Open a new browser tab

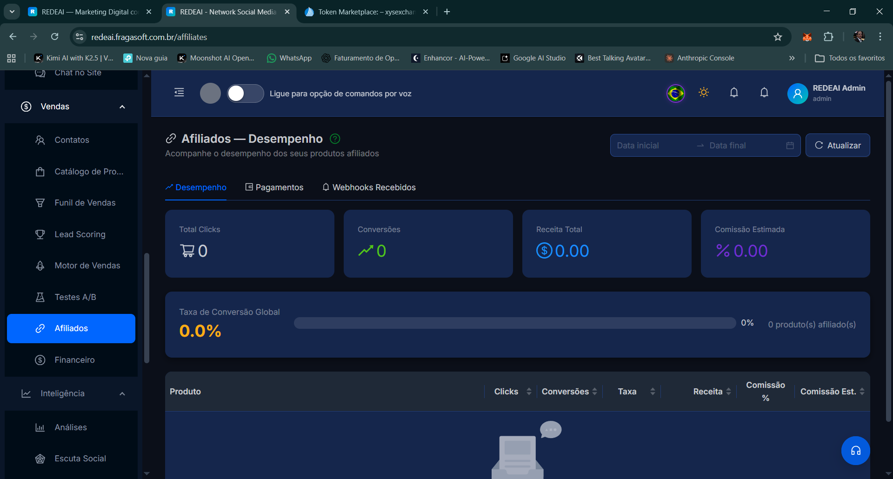click(447, 12)
